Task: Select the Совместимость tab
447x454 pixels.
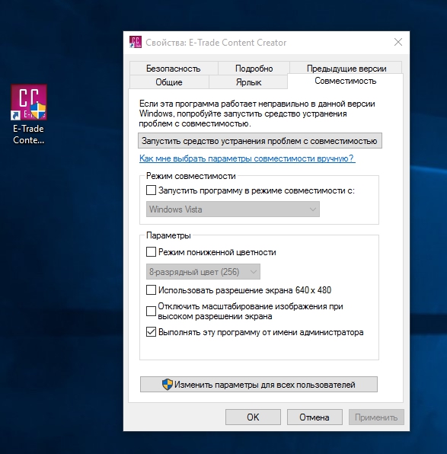Action: point(346,81)
